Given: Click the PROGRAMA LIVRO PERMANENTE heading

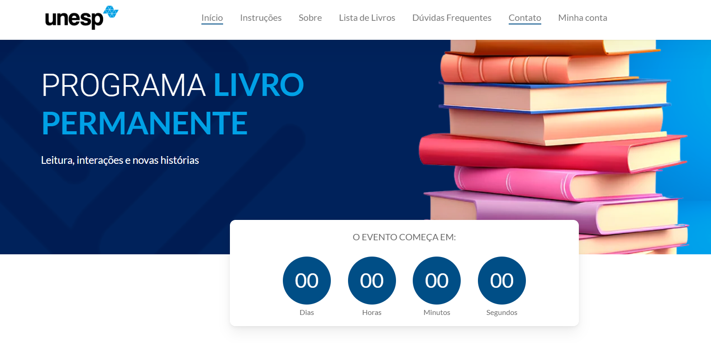Looking at the screenshot, I should [172, 104].
